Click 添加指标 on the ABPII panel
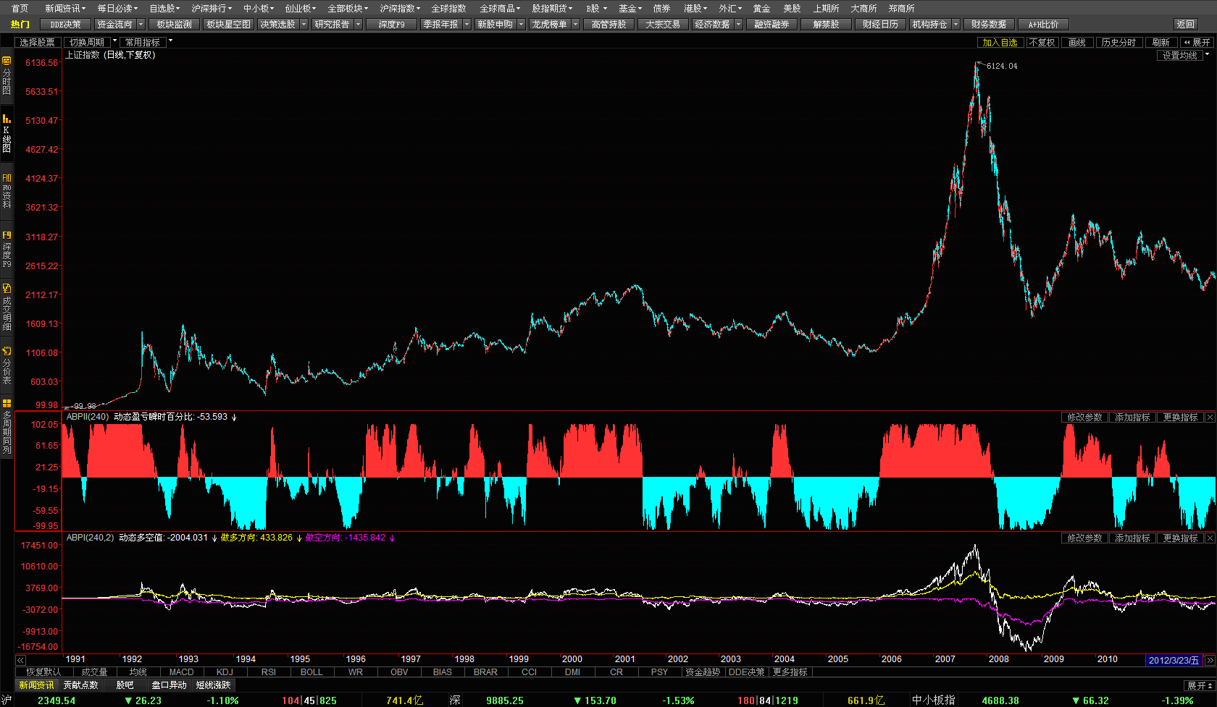Image resolution: width=1217 pixels, height=707 pixels. pyautogui.click(x=1132, y=418)
